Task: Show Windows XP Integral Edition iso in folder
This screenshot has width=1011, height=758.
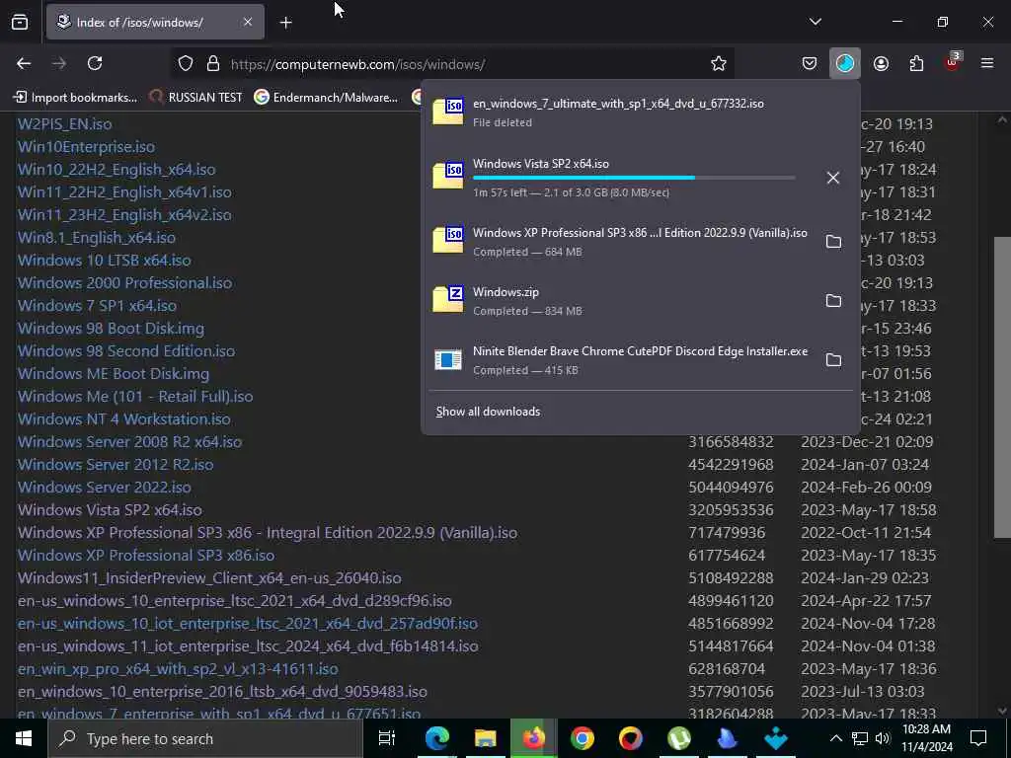Action: coord(833,242)
